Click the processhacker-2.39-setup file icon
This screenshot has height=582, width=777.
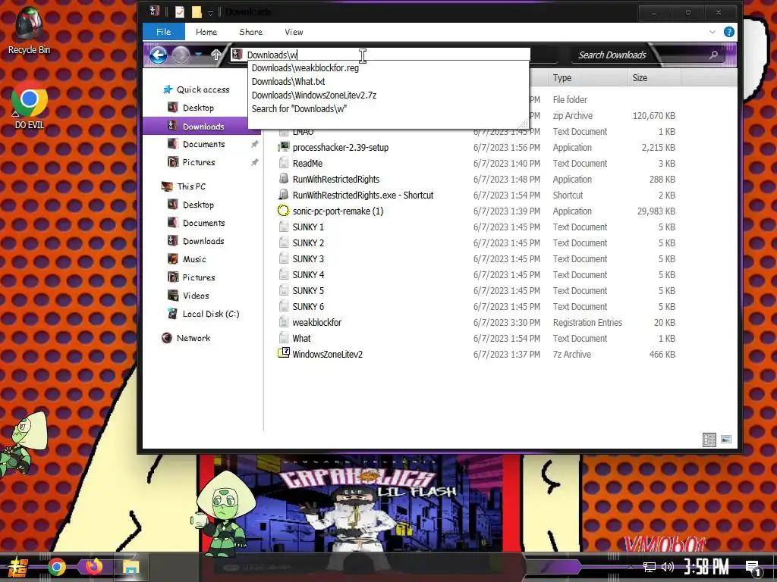tap(284, 147)
